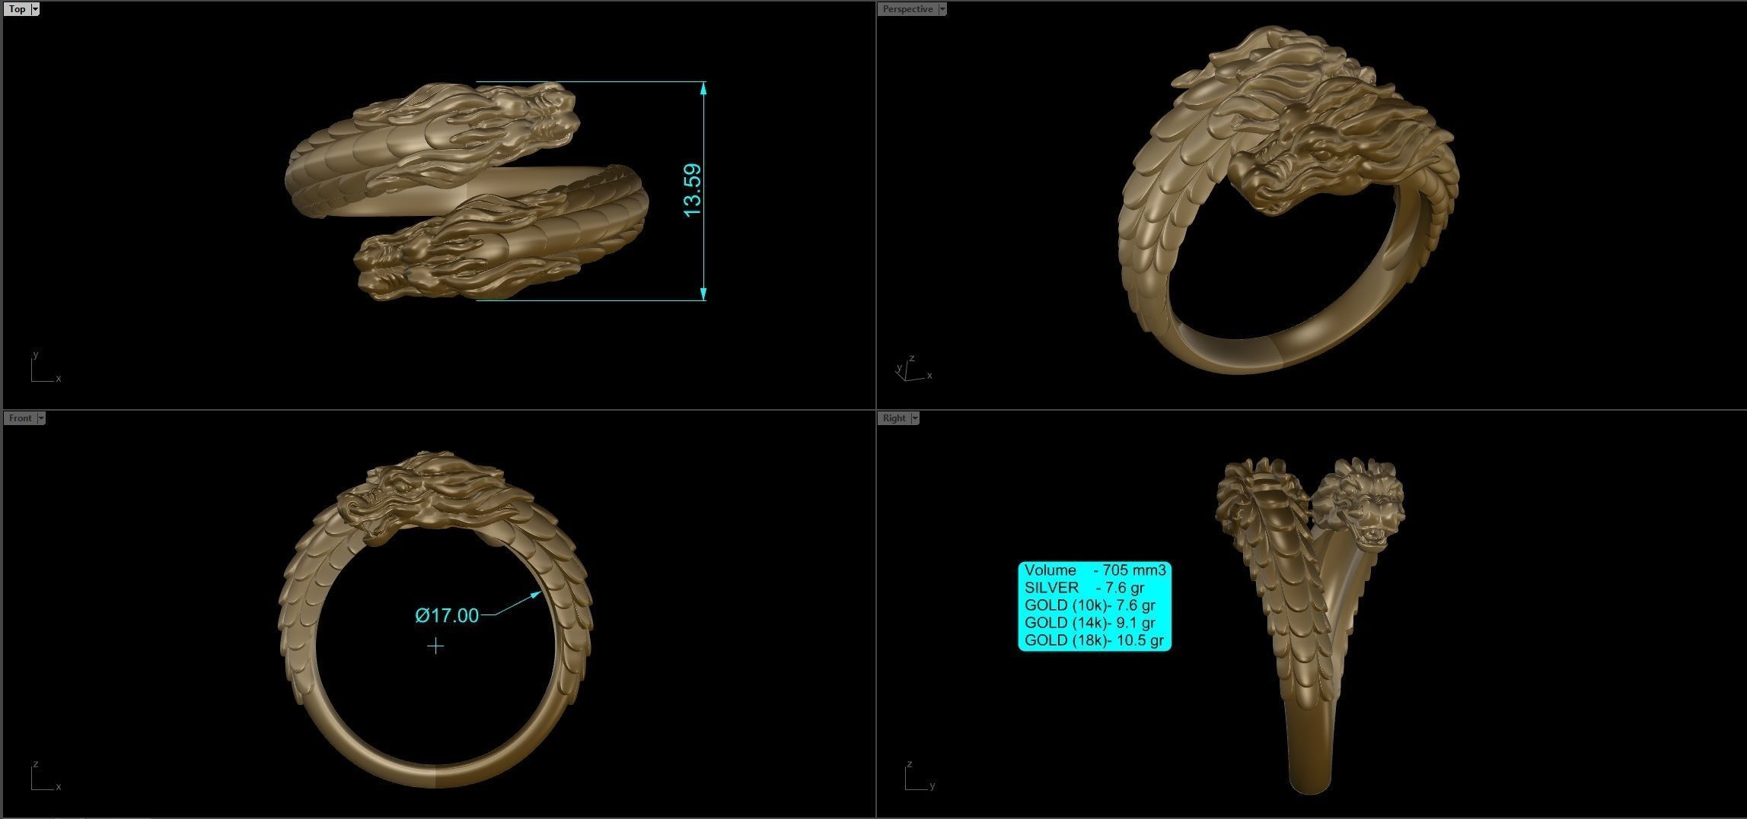Open the Right viewport dropdown arrow
The image size is (1747, 819).
915,418
